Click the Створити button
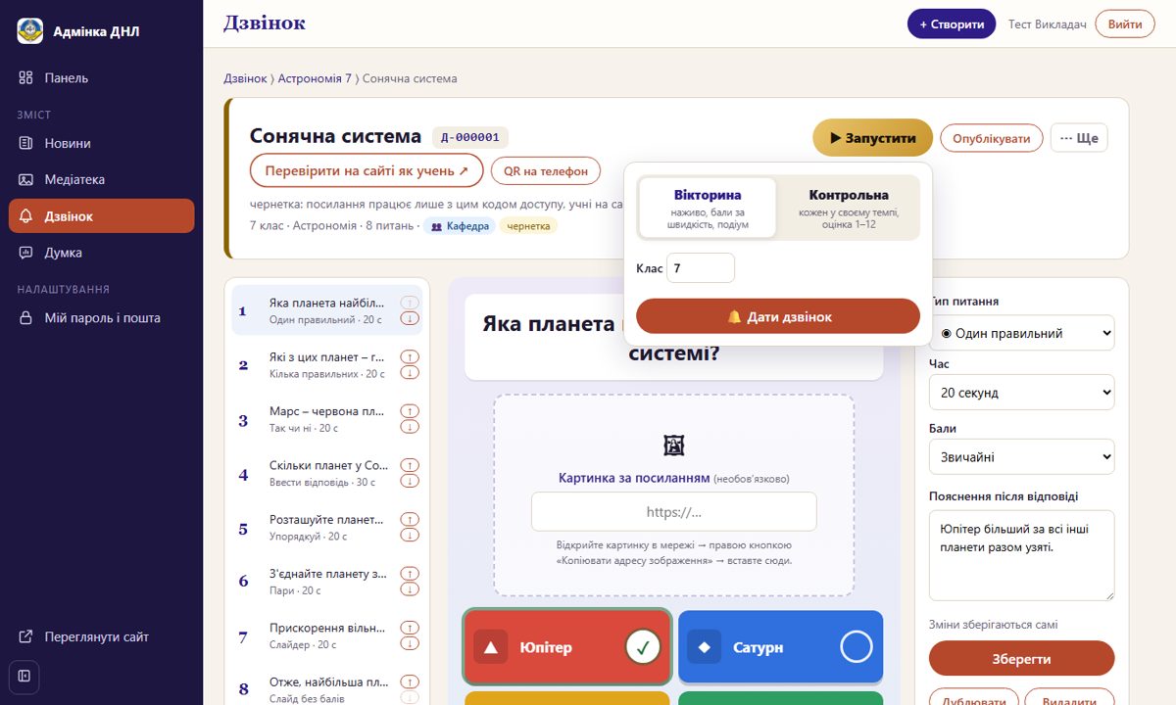 click(x=952, y=23)
